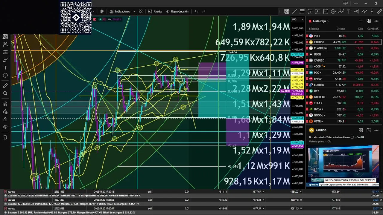This screenshot has height=215, width=383.
Task: Add a symbol with the watchlist plus icon
Action: point(361,21)
